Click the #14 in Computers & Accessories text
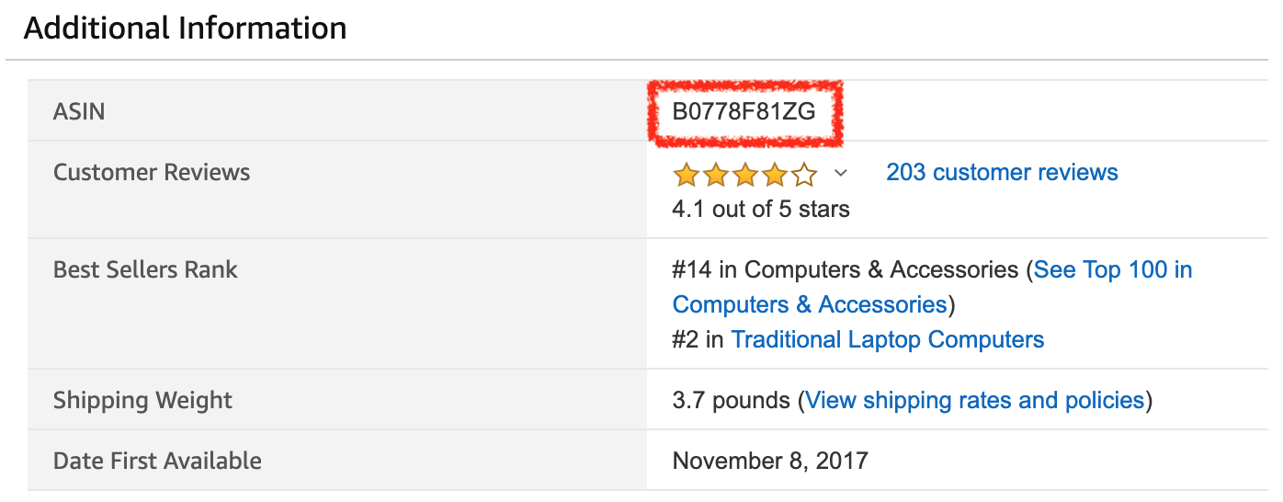1283x502 pixels. click(846, 269)
